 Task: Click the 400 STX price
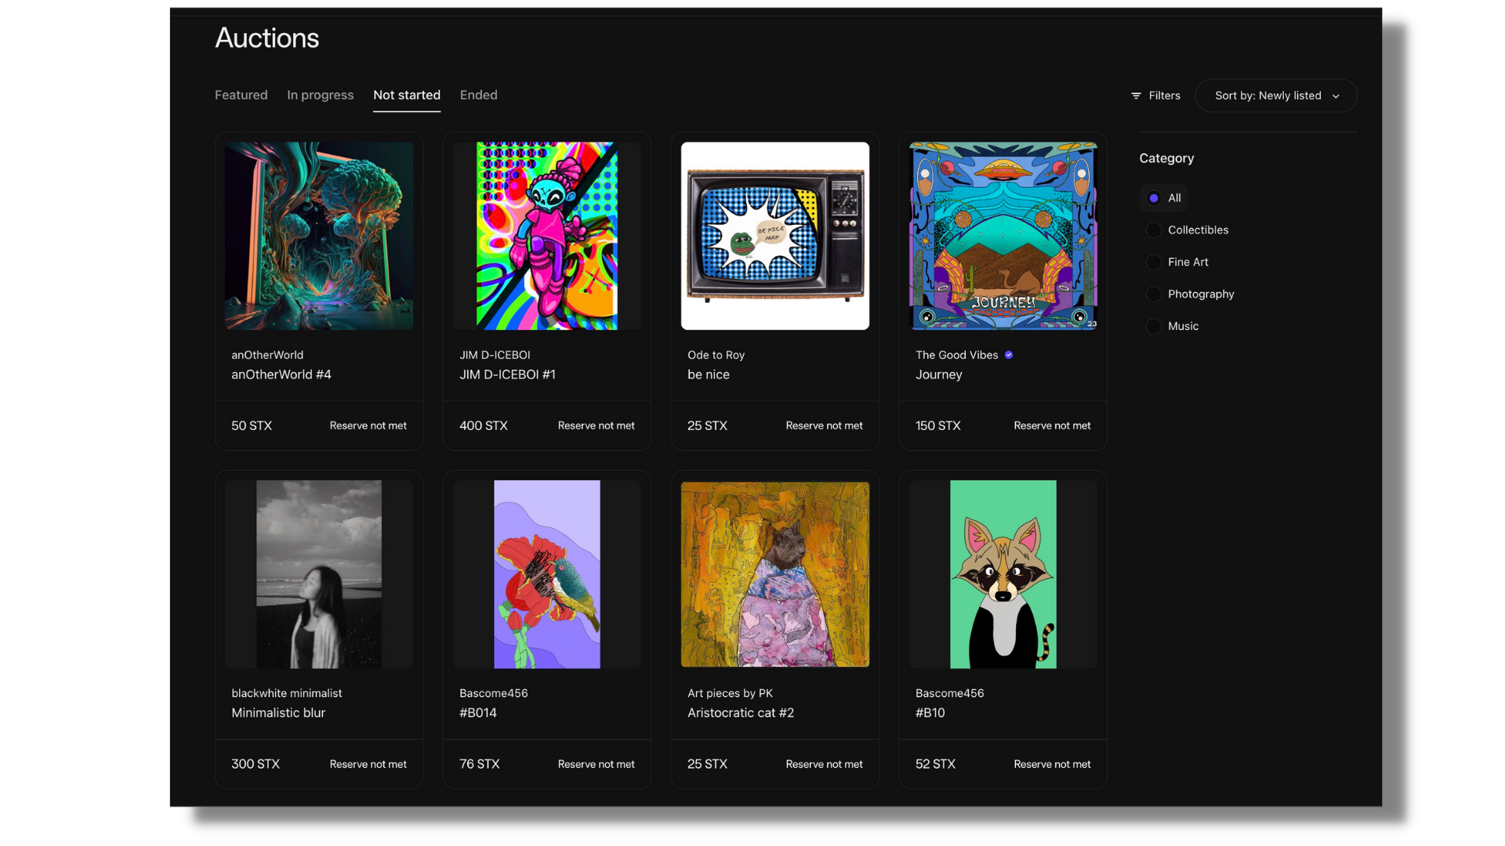pos(484,425)
